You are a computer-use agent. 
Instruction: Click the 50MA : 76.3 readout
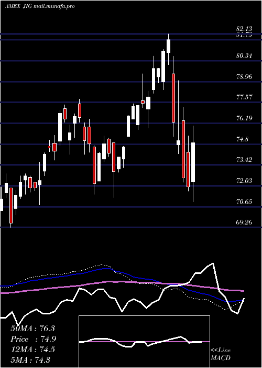tap(32, 329)
